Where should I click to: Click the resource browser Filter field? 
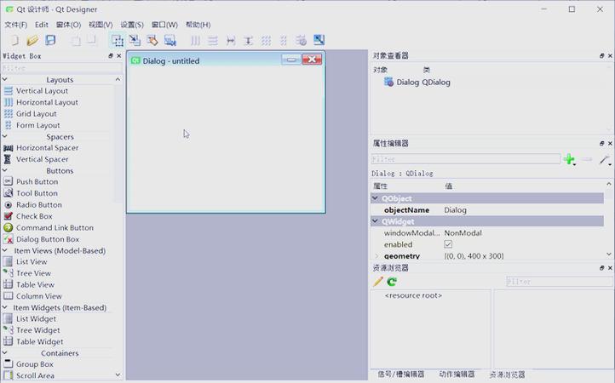560,282
